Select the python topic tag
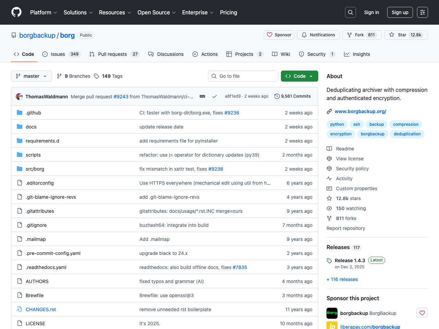Image resolution: width=439 pixels, height=329 pixels. (x=337, y=124)
